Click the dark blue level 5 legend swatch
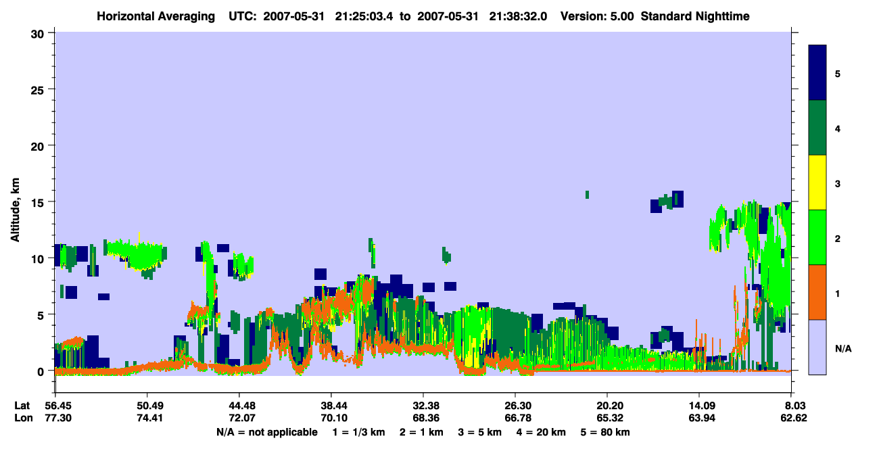The image size is (879, 451). pos(817,73)
